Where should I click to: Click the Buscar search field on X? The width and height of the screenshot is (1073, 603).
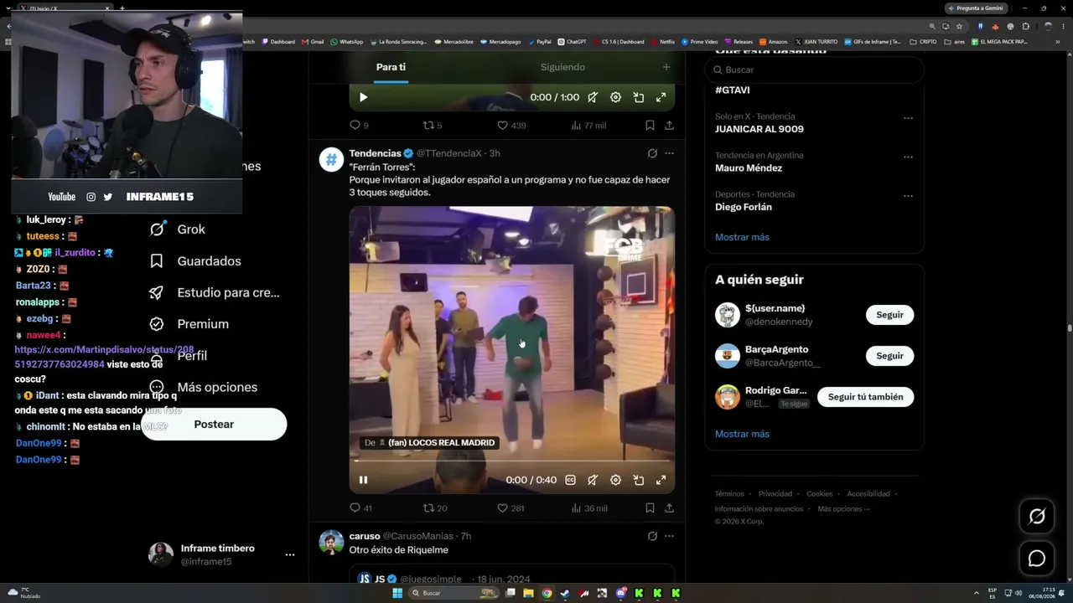click(815, 70)
